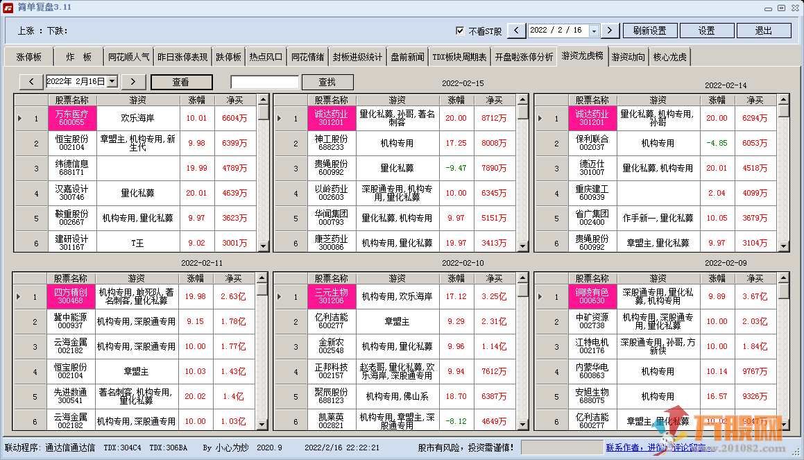Open the 开盘啦涨停分析 tab

524,57
